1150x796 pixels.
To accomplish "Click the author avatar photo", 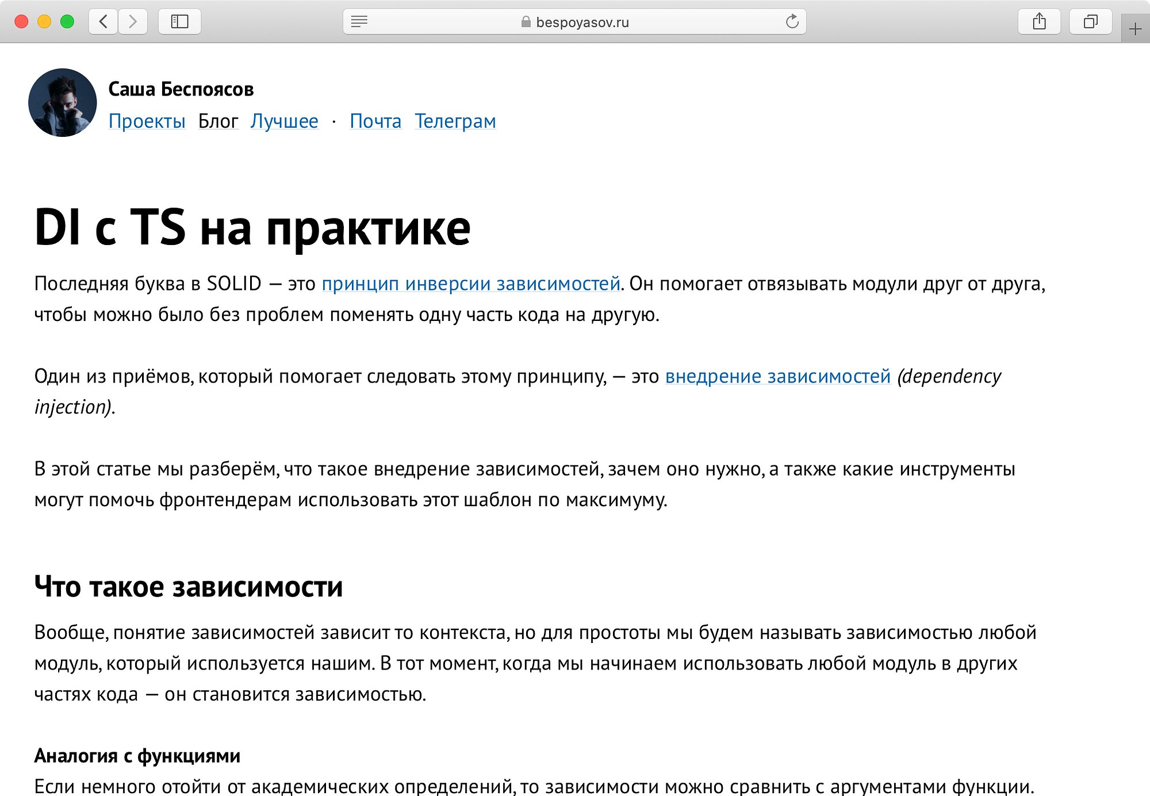I will tap(62, 102).
